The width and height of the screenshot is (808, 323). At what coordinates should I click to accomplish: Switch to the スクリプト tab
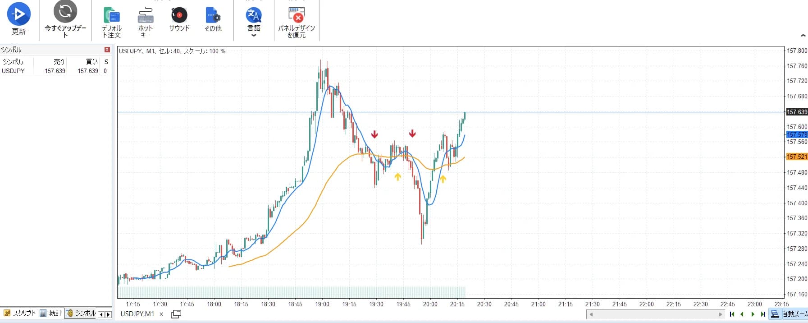point(19,313)
